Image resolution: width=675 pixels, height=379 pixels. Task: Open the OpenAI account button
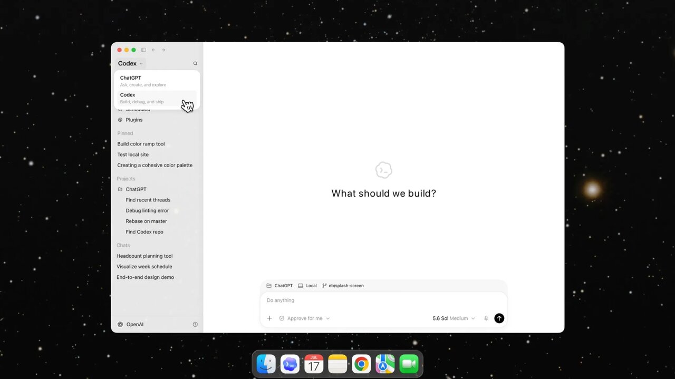pos(130,324)
